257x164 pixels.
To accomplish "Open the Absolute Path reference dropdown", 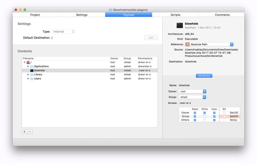I will (x=209, y=44).
